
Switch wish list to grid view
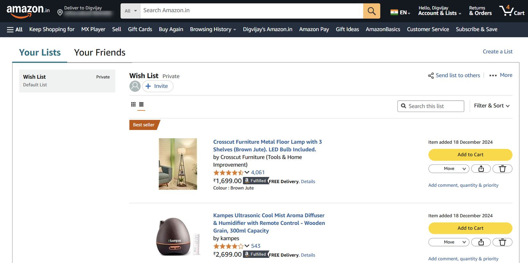point(133,104)
